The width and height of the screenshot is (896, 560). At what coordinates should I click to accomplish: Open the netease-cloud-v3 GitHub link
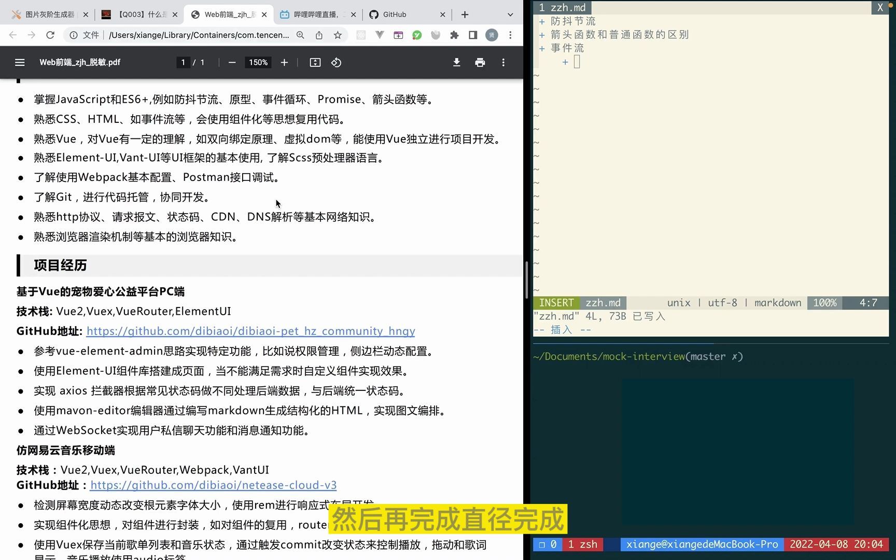(213, 485)
